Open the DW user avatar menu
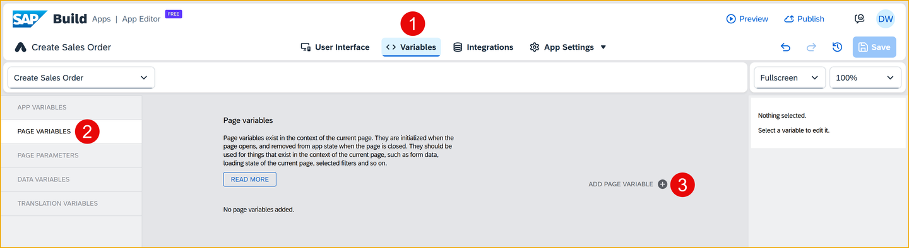The height and width of the screenshot is (248, 909). [886, 19]
